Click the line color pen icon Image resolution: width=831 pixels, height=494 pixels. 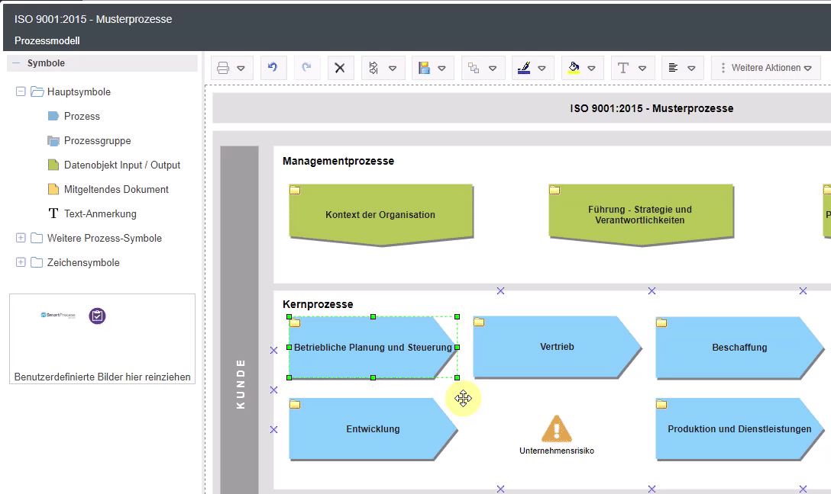[x=523, y=68]
